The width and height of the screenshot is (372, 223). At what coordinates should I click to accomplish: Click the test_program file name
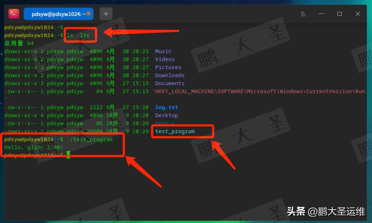click(x=175, y=132)
